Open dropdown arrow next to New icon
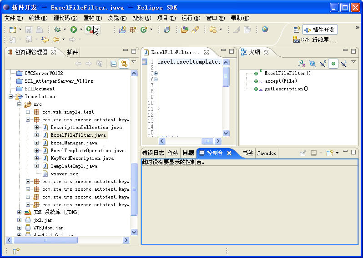 pyautogui.click(x=20, y=30)
